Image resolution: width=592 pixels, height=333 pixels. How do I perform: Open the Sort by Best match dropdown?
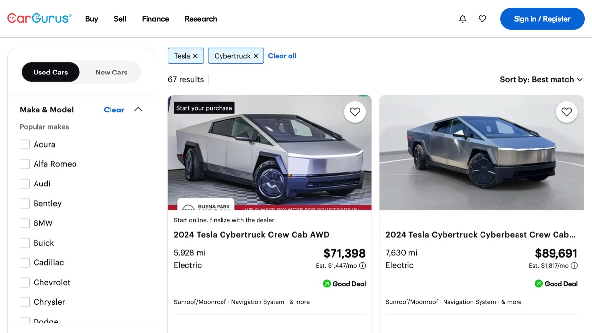click(541, 79)
